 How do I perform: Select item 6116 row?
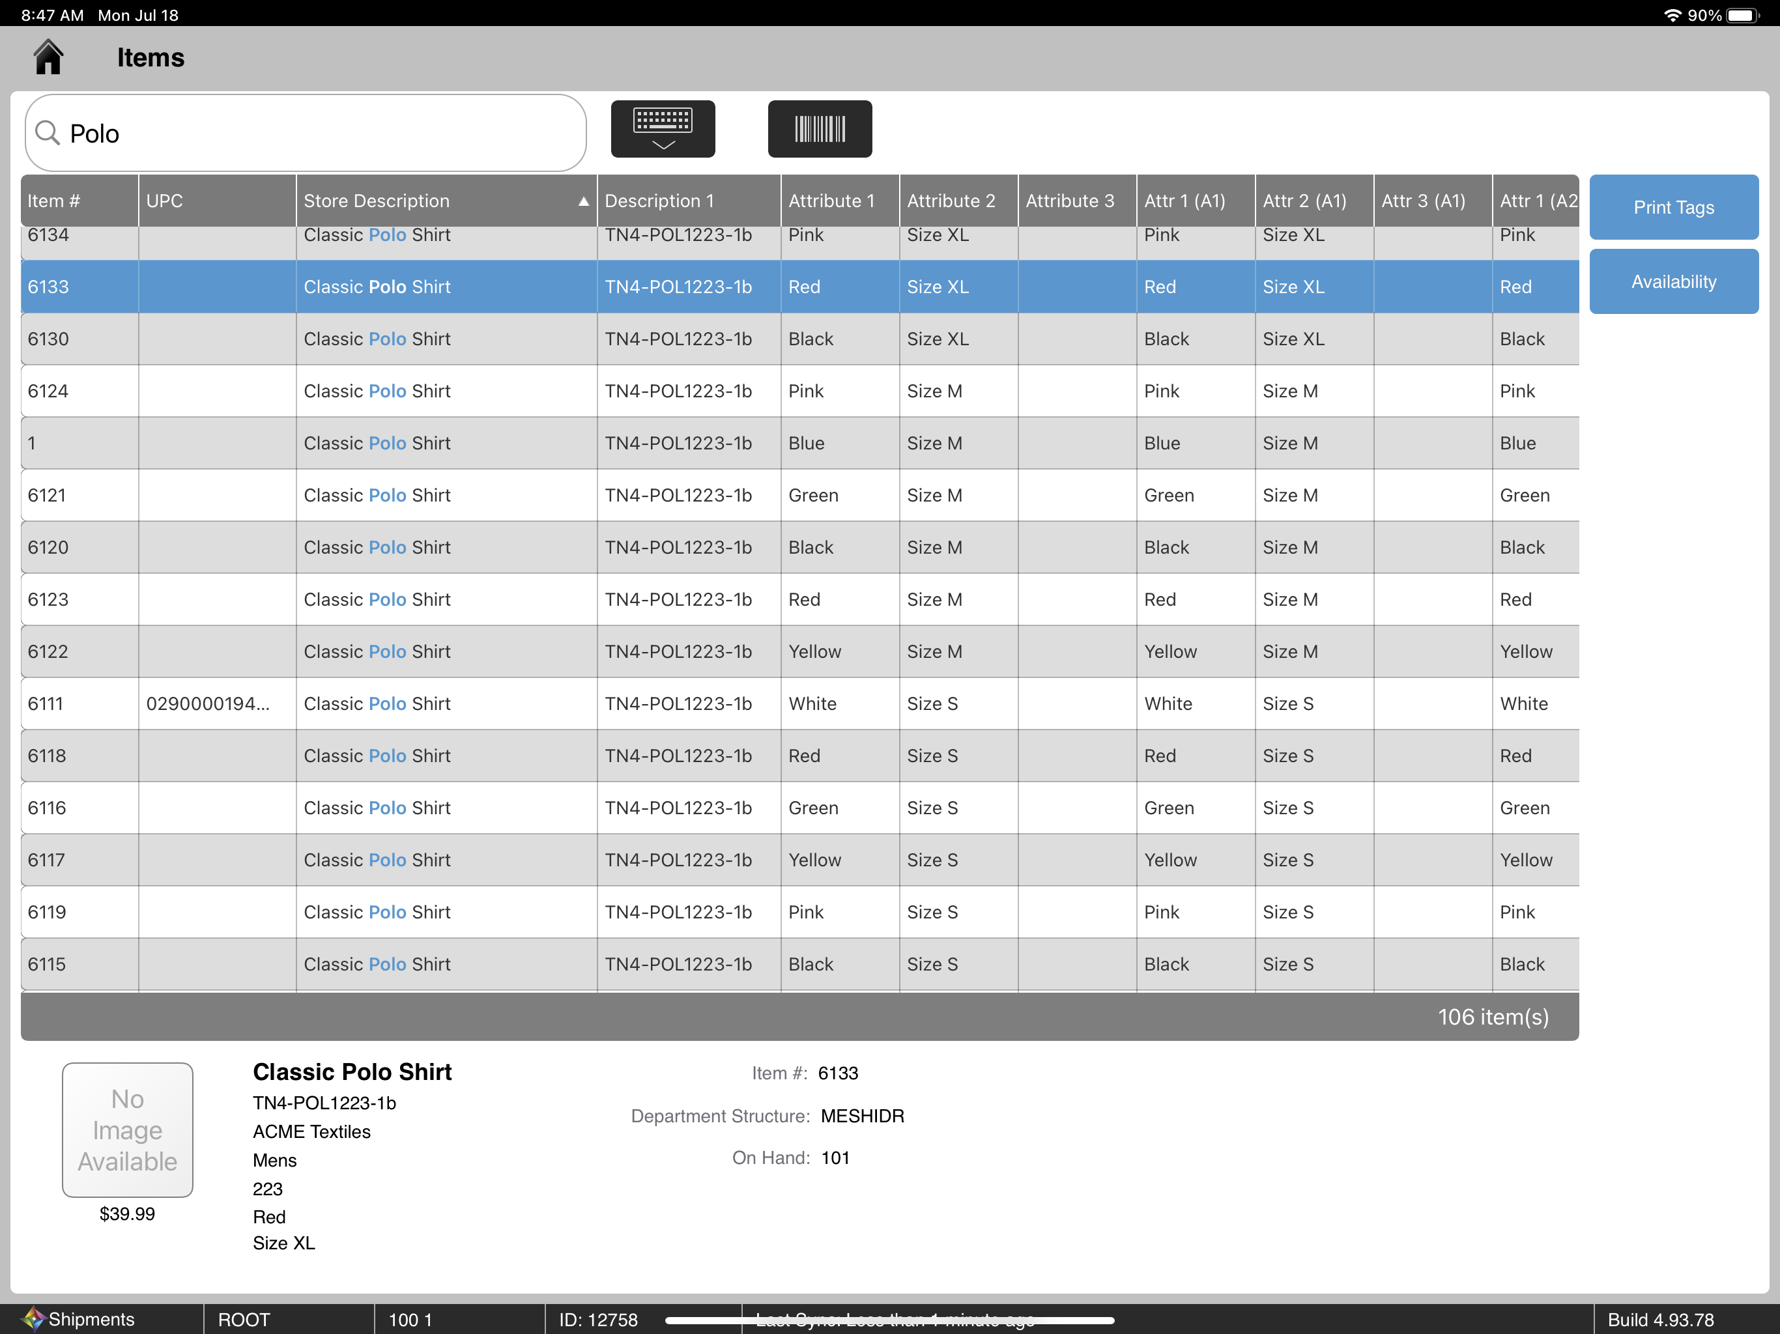tap(800, 808)
